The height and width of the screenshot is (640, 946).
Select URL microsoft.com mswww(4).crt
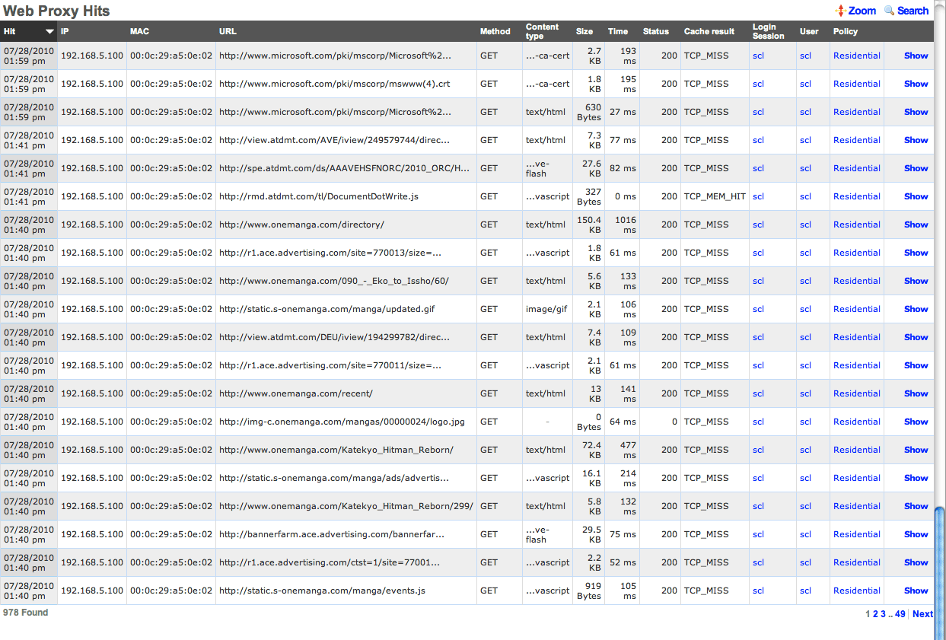point(334,84)
